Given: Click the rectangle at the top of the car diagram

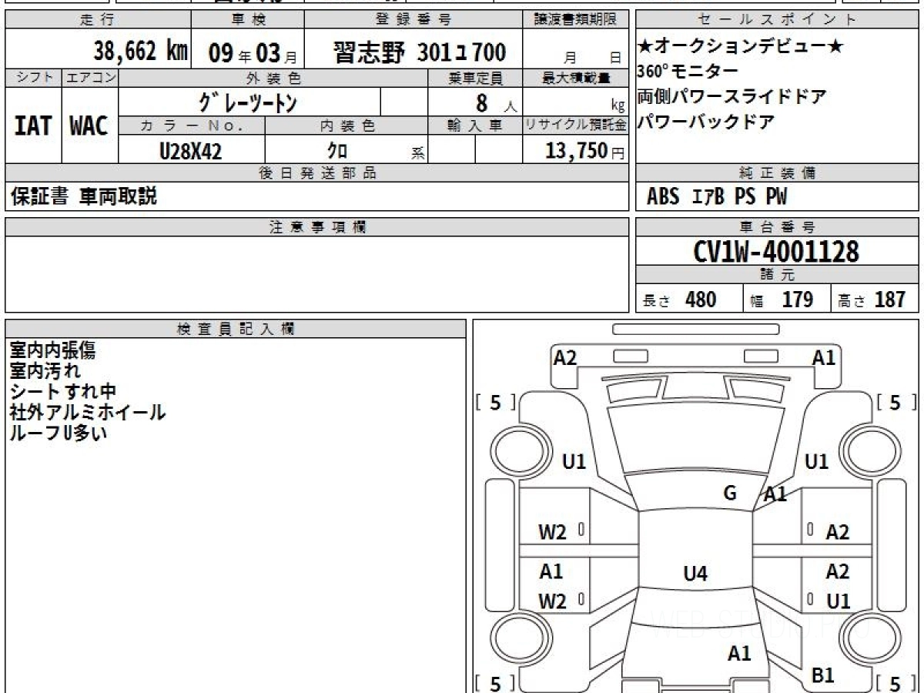Looking at the screenshot, I should click(695, 330).
